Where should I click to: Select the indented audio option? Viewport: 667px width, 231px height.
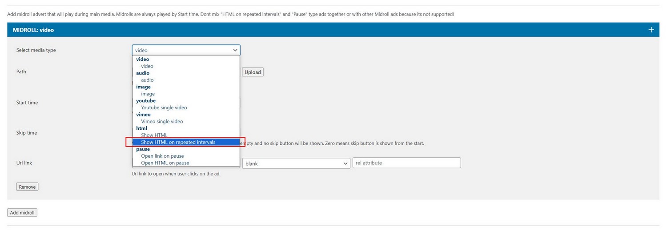click(147, 80)
